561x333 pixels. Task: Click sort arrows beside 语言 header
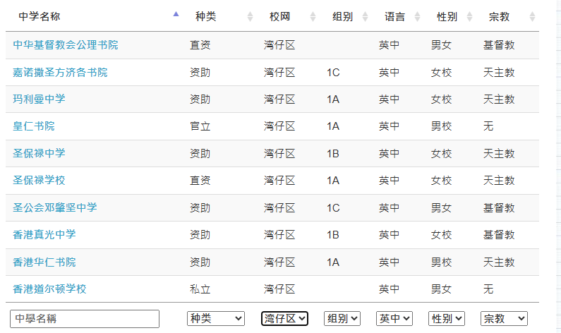click(x=417, y=16)
